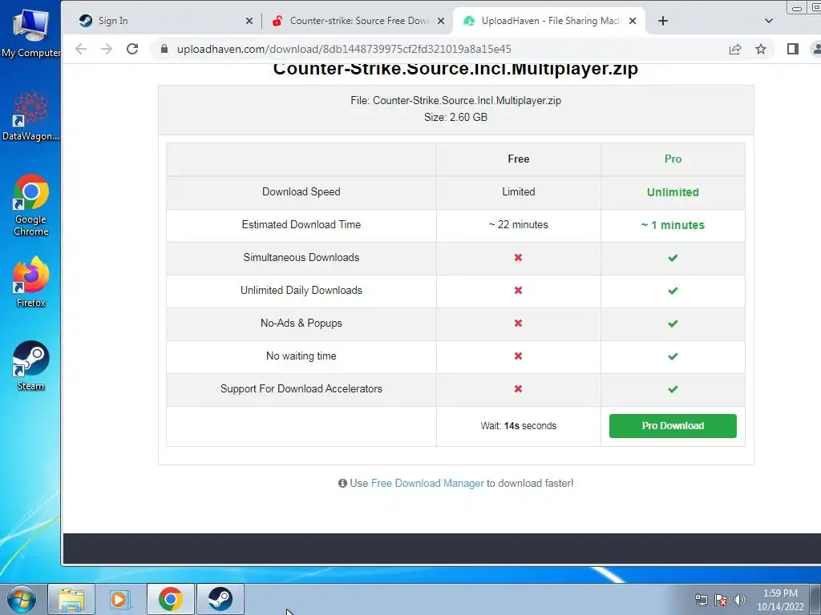Open the Free Download Manager link
This screenshot has width=821, height=615.
(427, 483)
